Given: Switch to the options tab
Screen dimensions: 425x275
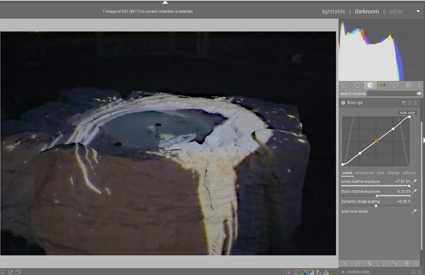Looking at the screenshot, I should point(409,173).
